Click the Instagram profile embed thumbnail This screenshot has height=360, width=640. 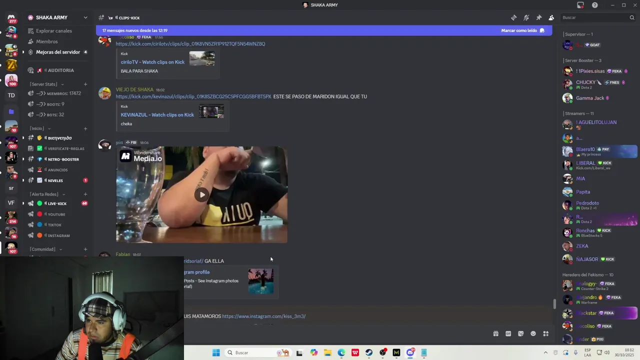pyautogui.click(x=261, y=281)
